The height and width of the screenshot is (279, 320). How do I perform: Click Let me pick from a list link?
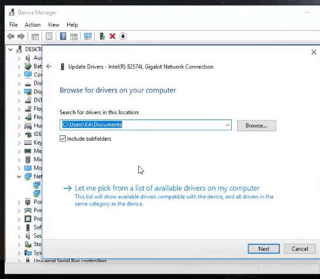click(167, 188)
